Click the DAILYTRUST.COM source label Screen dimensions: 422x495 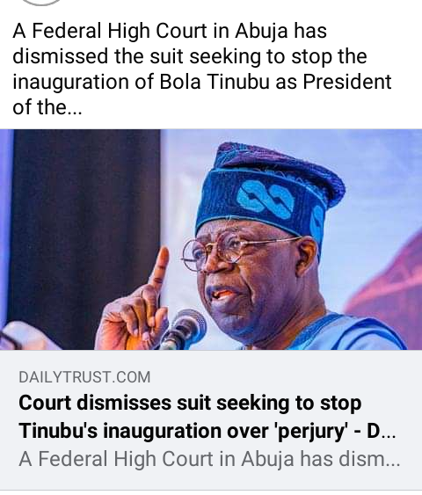point(84,377)
